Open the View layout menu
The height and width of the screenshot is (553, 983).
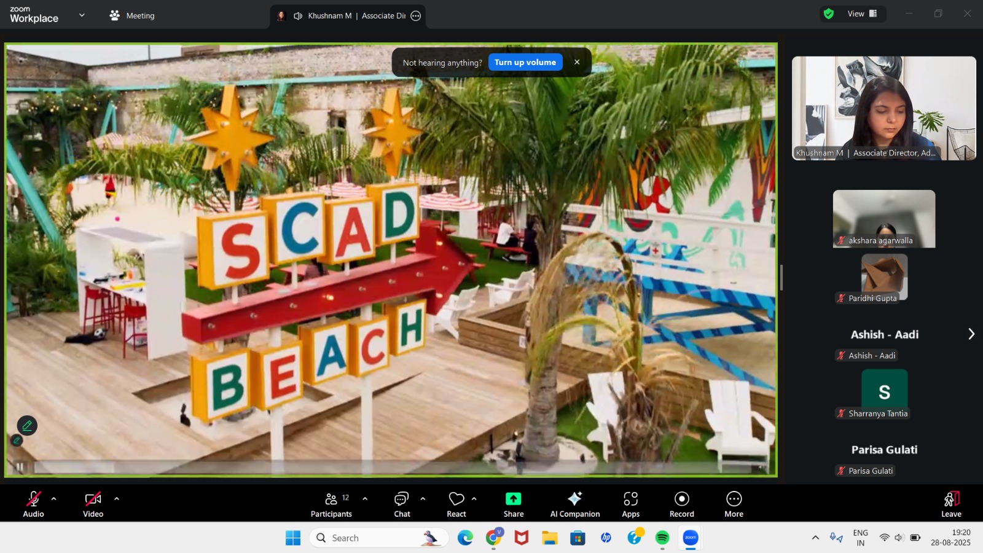(862, 14)
